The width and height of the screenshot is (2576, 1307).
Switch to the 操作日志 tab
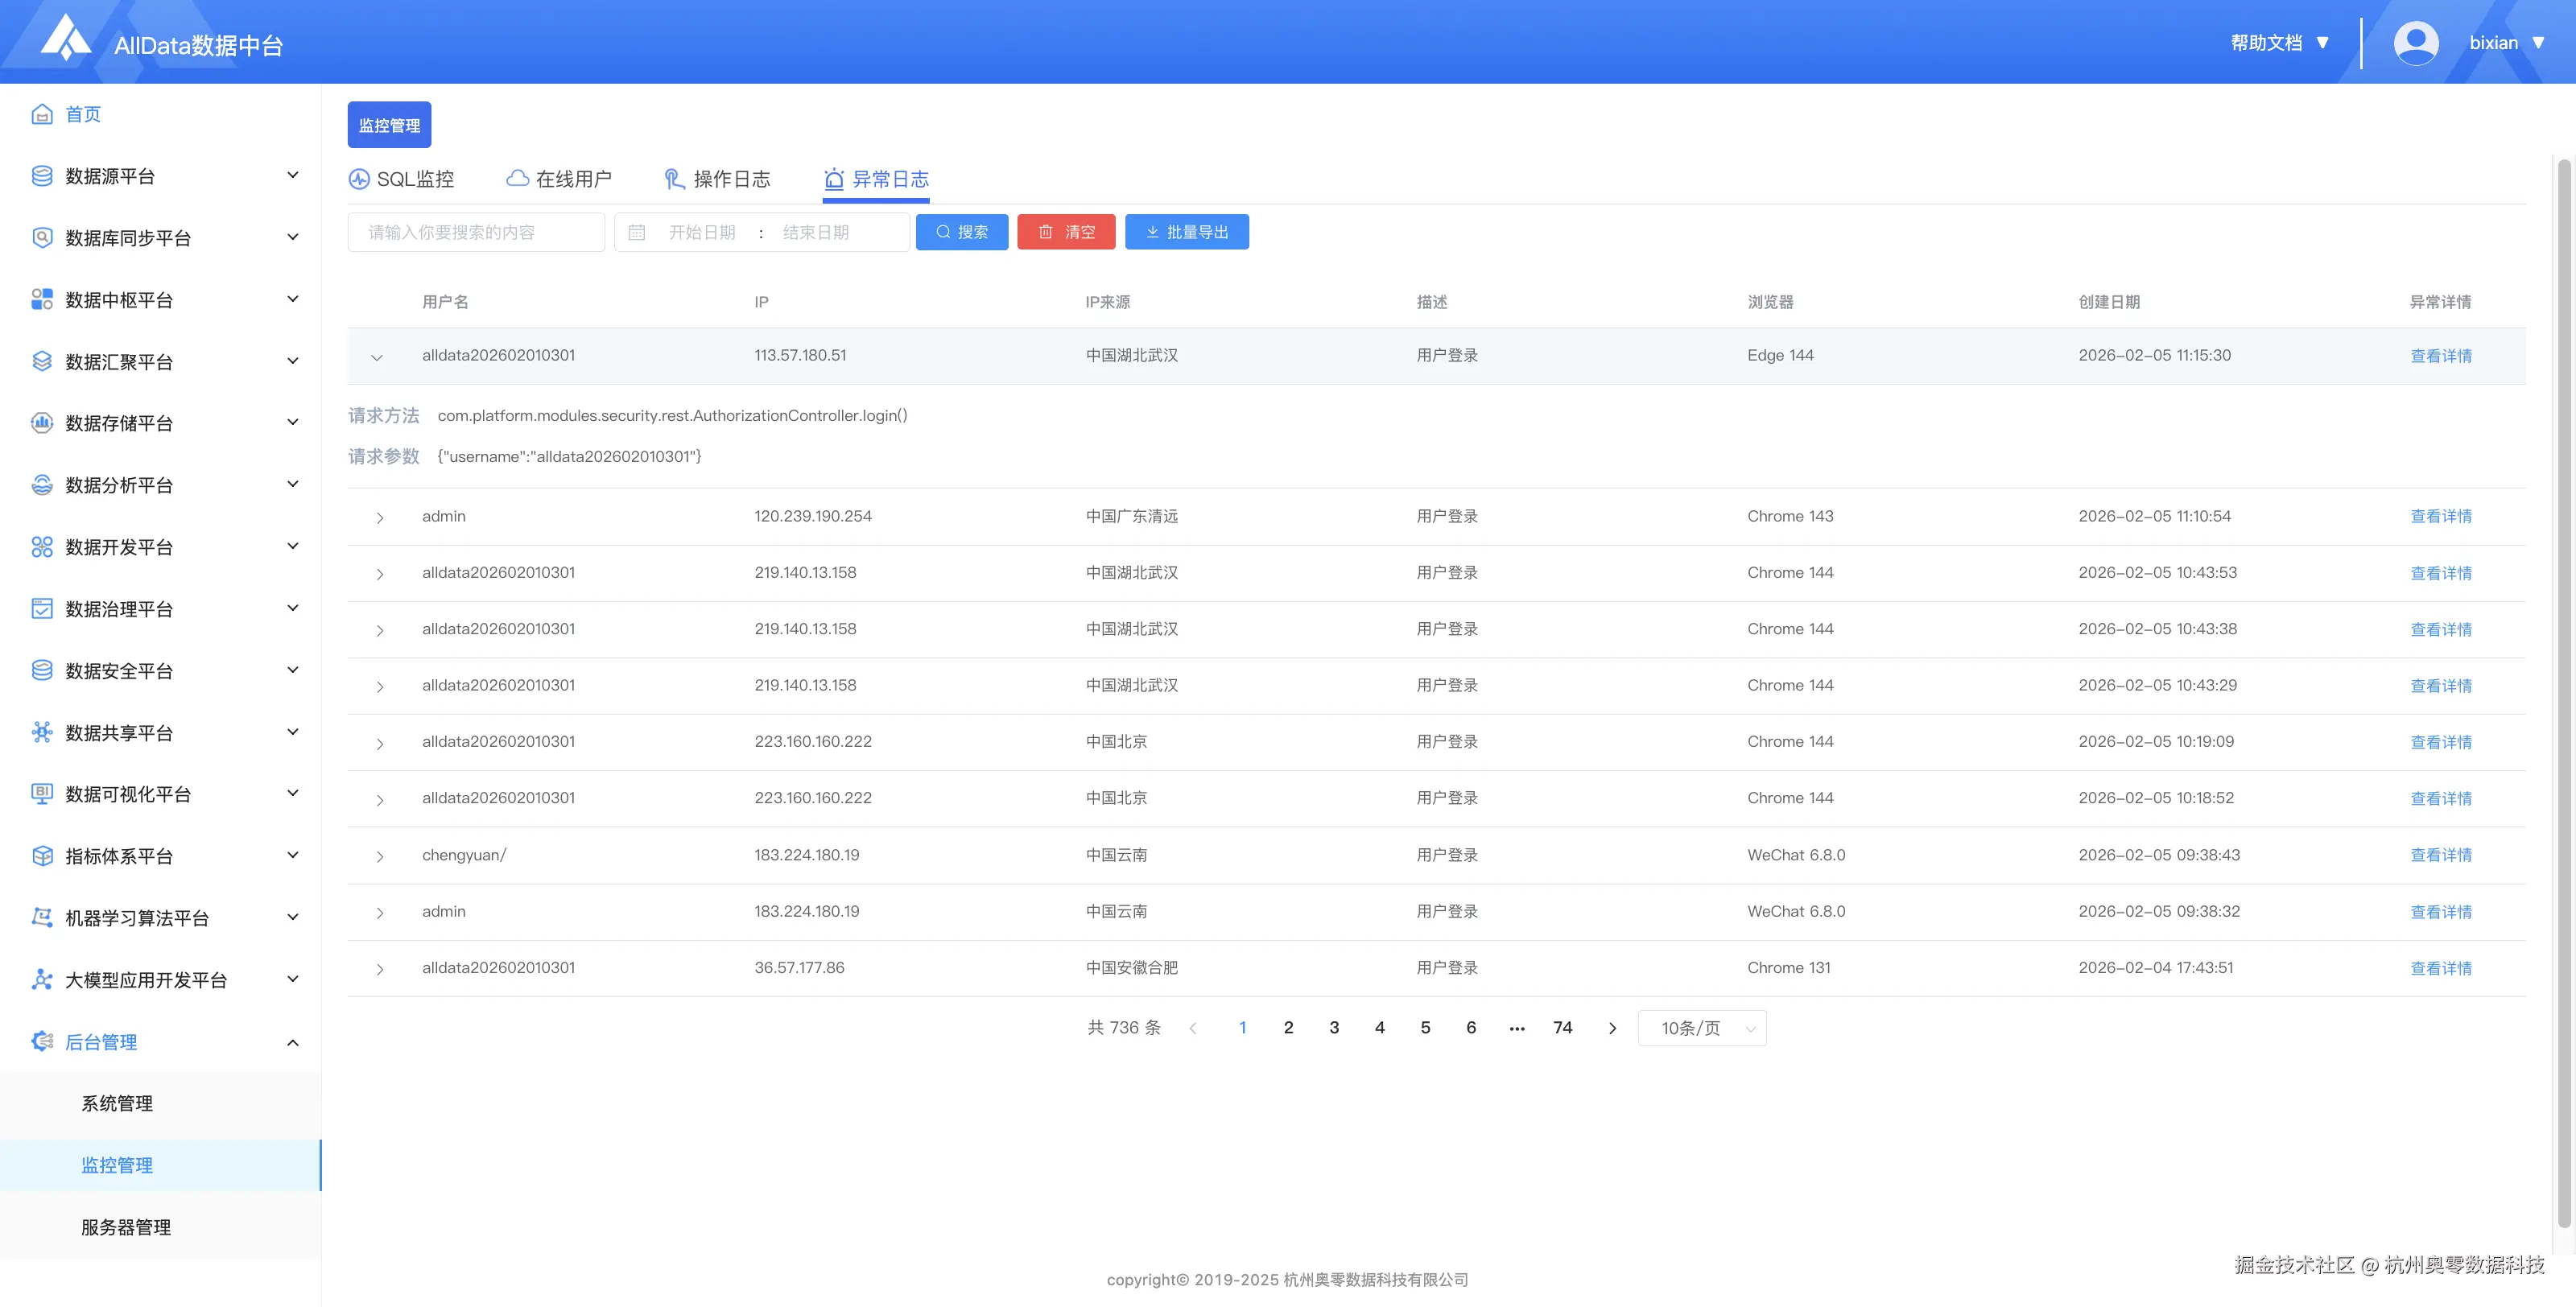tap(717, 179)
